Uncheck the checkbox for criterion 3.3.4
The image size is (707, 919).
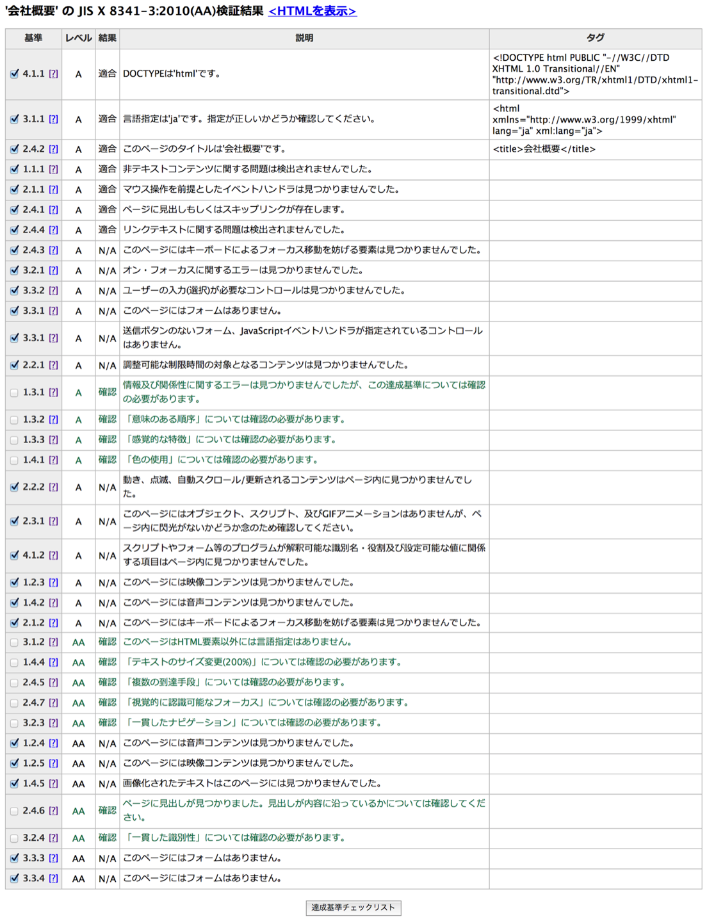14,878
